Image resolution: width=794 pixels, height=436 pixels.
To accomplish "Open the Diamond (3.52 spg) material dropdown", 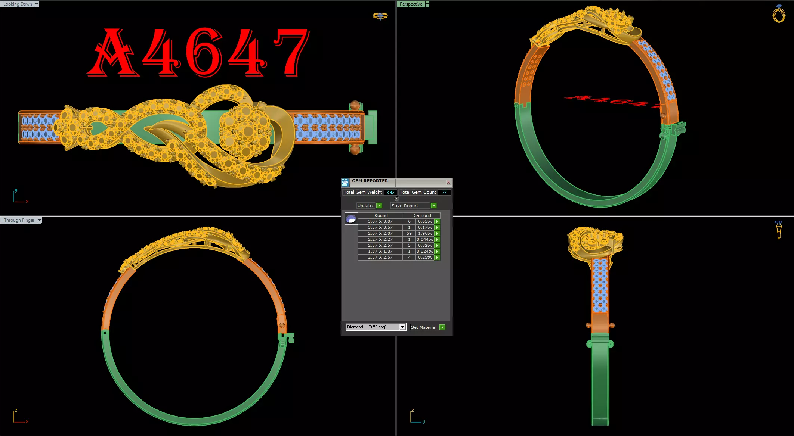I will (x=402, y=327).
